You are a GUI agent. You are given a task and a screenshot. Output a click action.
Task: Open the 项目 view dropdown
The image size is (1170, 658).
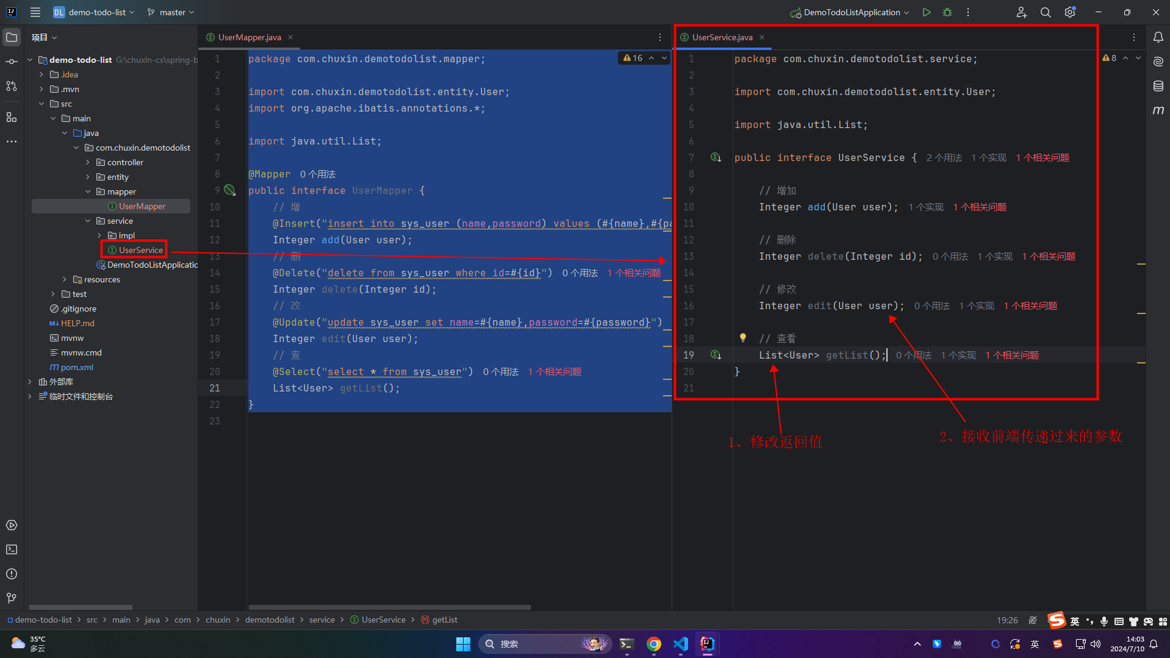[x=45, y=37]
